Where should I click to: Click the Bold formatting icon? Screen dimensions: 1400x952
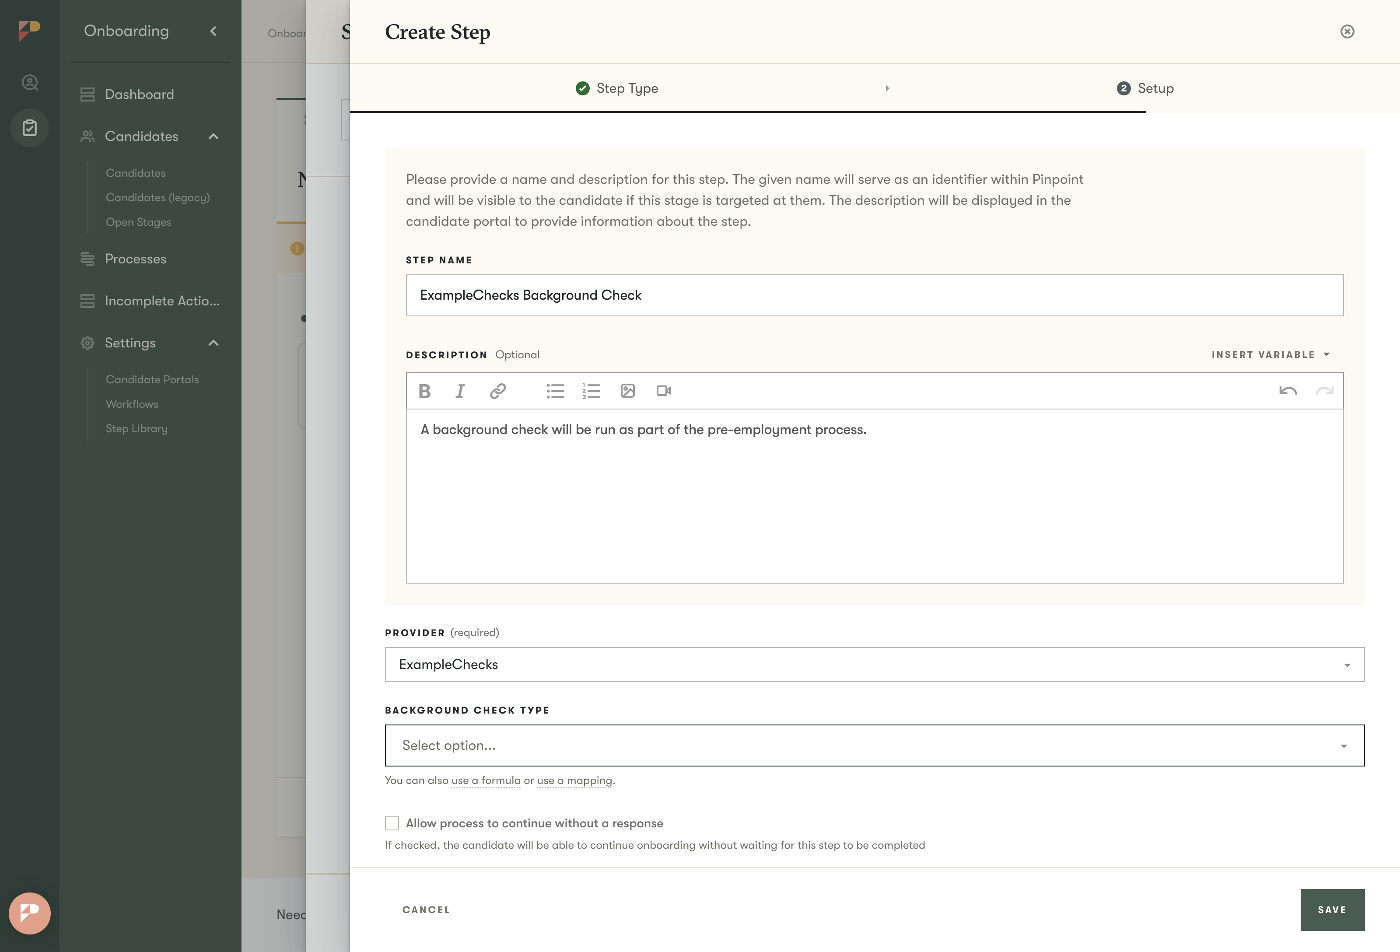click(424, 391)
